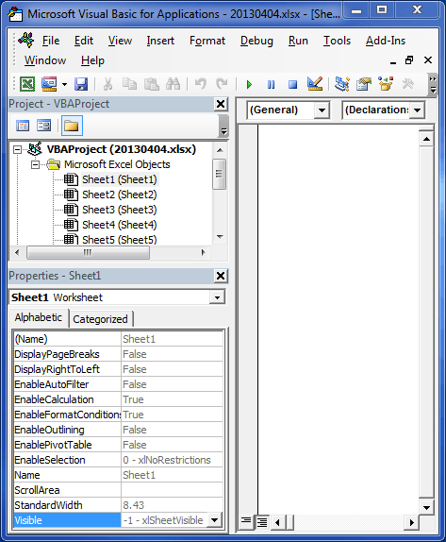The height and width of the screenshot is (542, 446).
Task: Click the Procedure View button
Action: [246, 520]
